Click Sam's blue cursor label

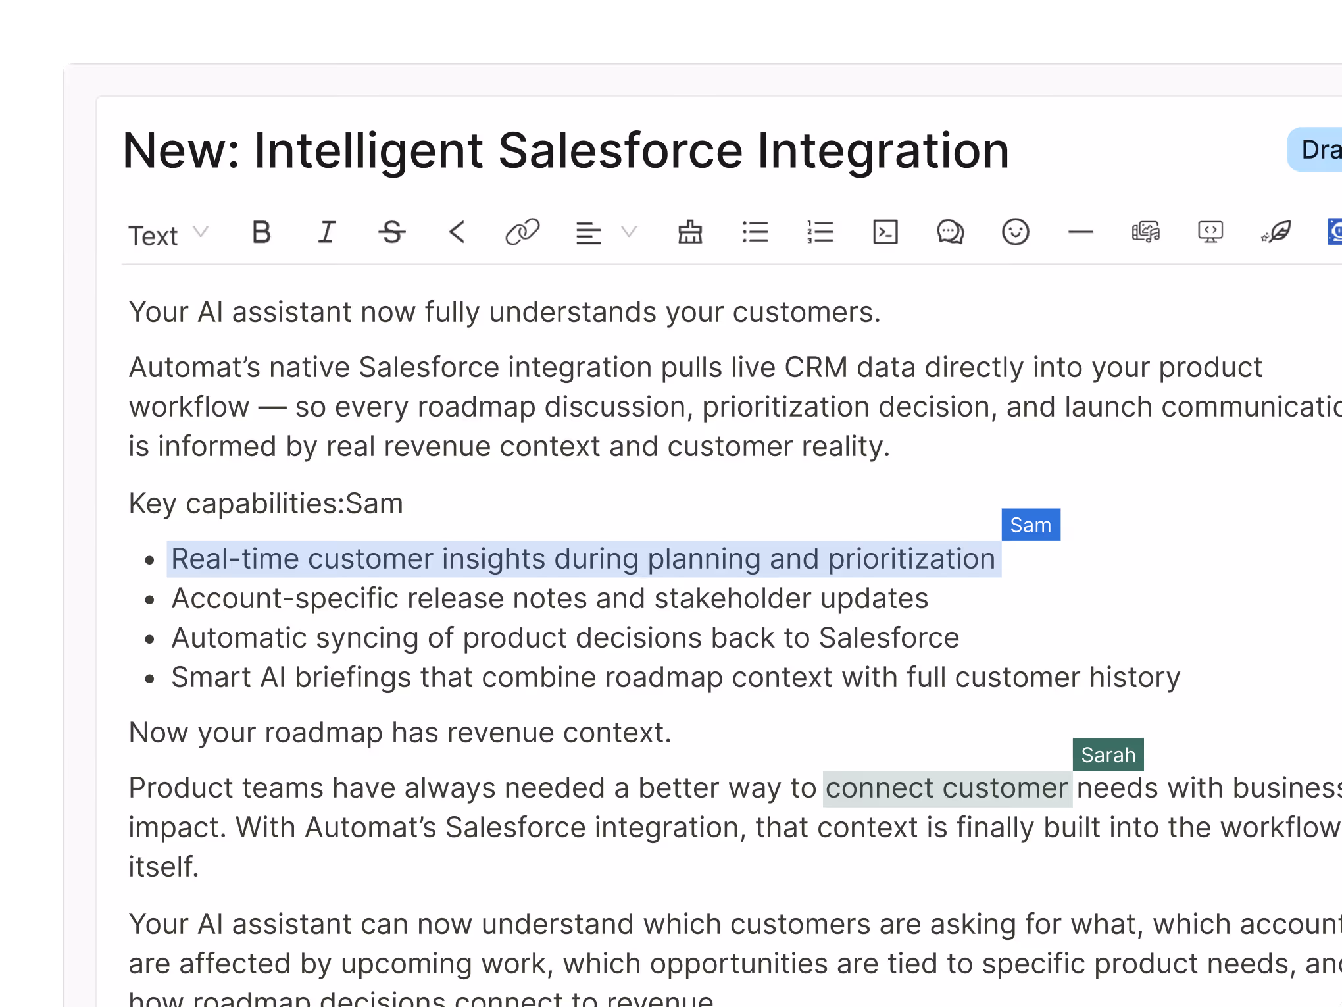click(1031, 525)
